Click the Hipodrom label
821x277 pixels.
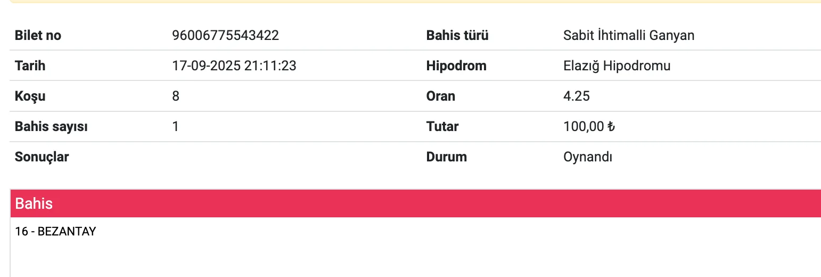(456, 66)
